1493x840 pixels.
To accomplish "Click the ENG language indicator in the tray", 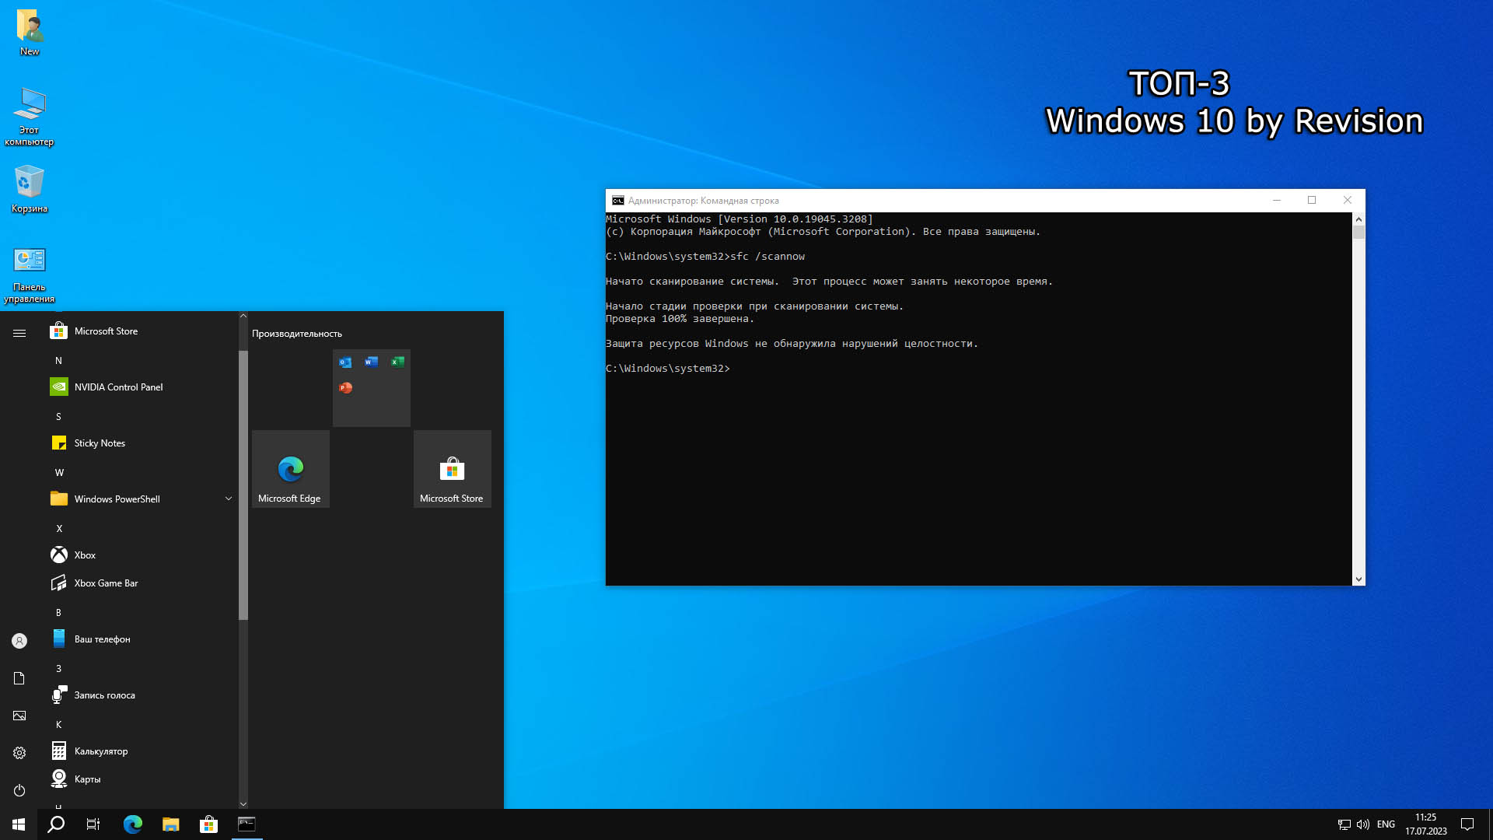I will coord(1386,824).
